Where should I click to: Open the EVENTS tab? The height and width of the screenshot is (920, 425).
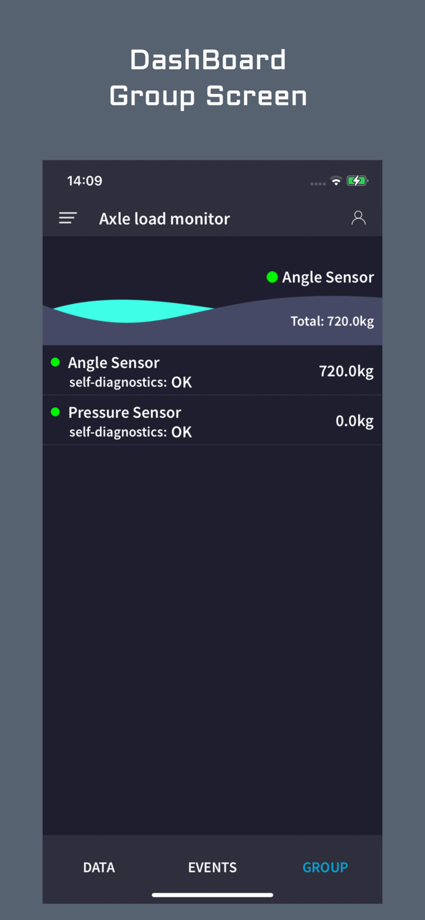pos(212,867)
